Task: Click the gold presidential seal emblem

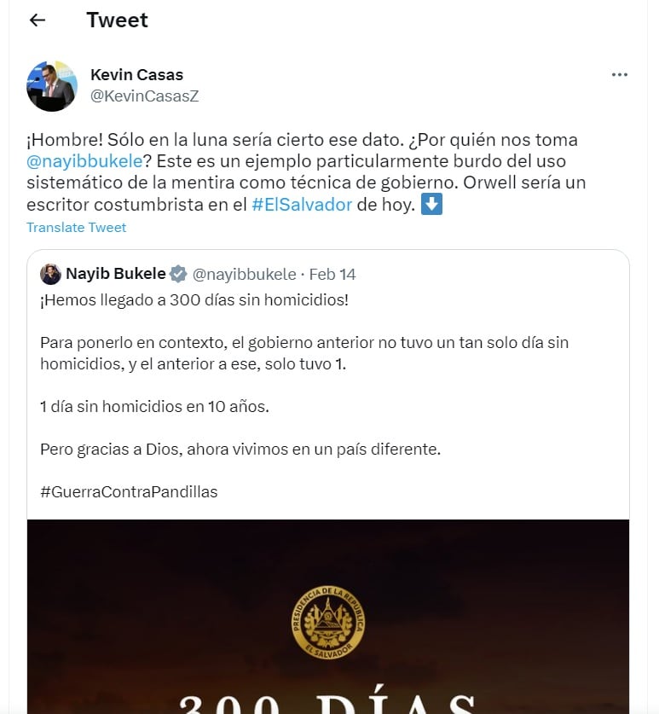Action: click(x=328, y=622)
